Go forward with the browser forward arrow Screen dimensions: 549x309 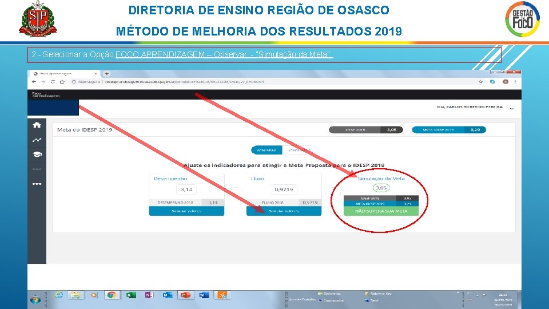click(x=43, y=82)
